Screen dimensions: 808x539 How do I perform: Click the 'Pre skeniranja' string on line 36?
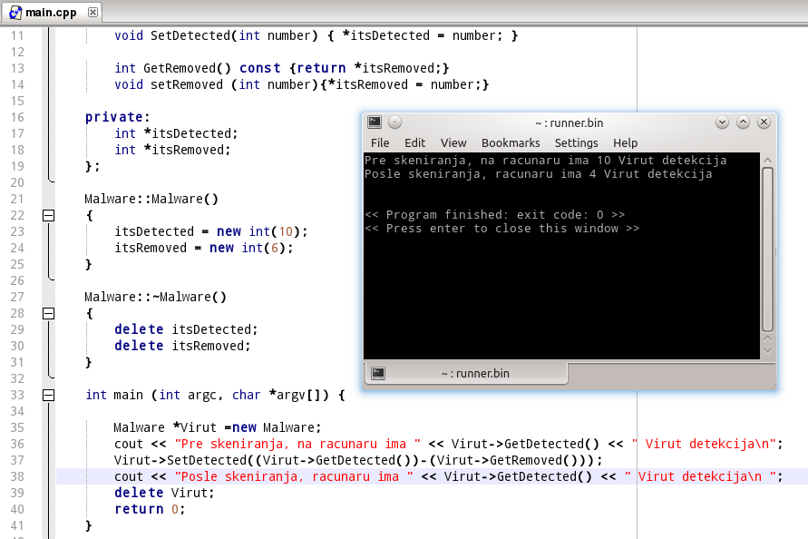point(297,444)
